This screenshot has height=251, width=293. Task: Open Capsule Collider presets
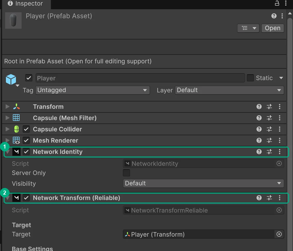[269, 129]
